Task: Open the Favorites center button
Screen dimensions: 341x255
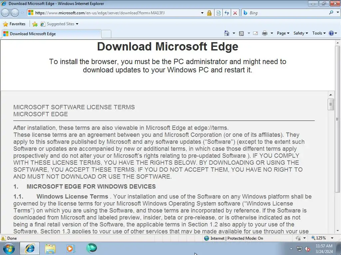Action: (14, 24)
